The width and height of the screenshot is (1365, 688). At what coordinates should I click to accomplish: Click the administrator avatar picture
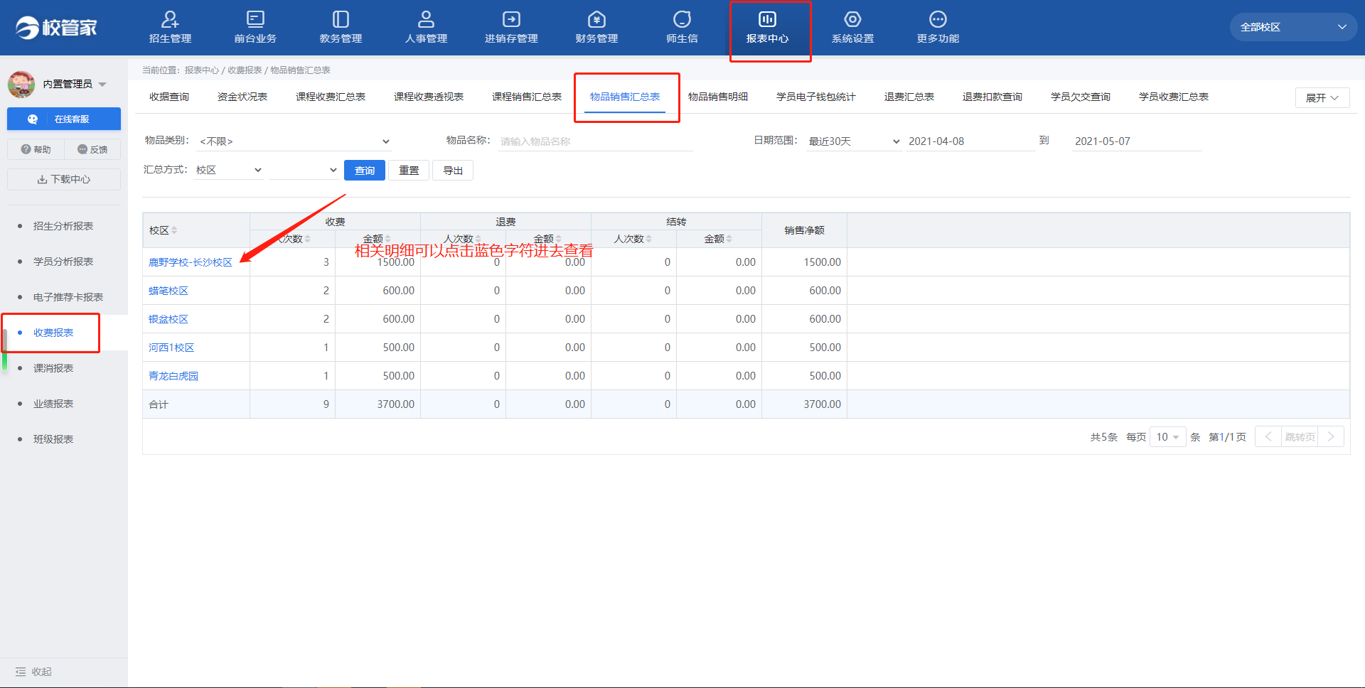pos(21,85)
